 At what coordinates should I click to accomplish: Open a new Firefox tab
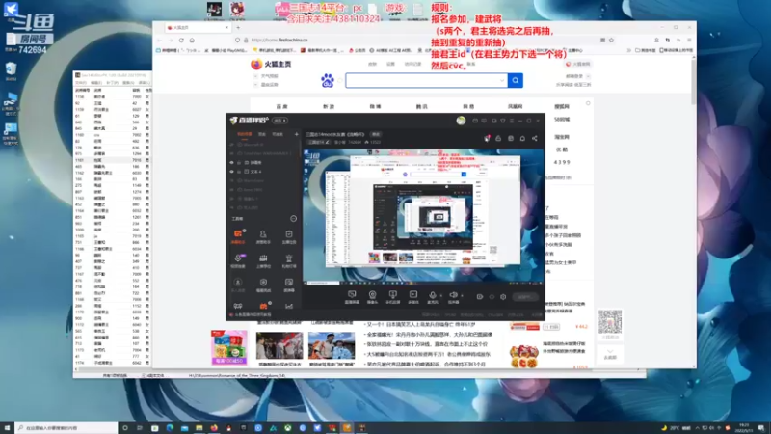click(238, 28)
